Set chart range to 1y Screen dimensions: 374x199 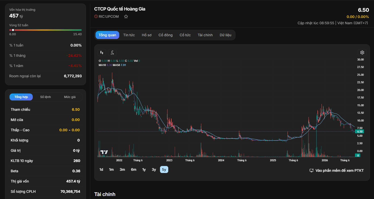coord(144,169)
